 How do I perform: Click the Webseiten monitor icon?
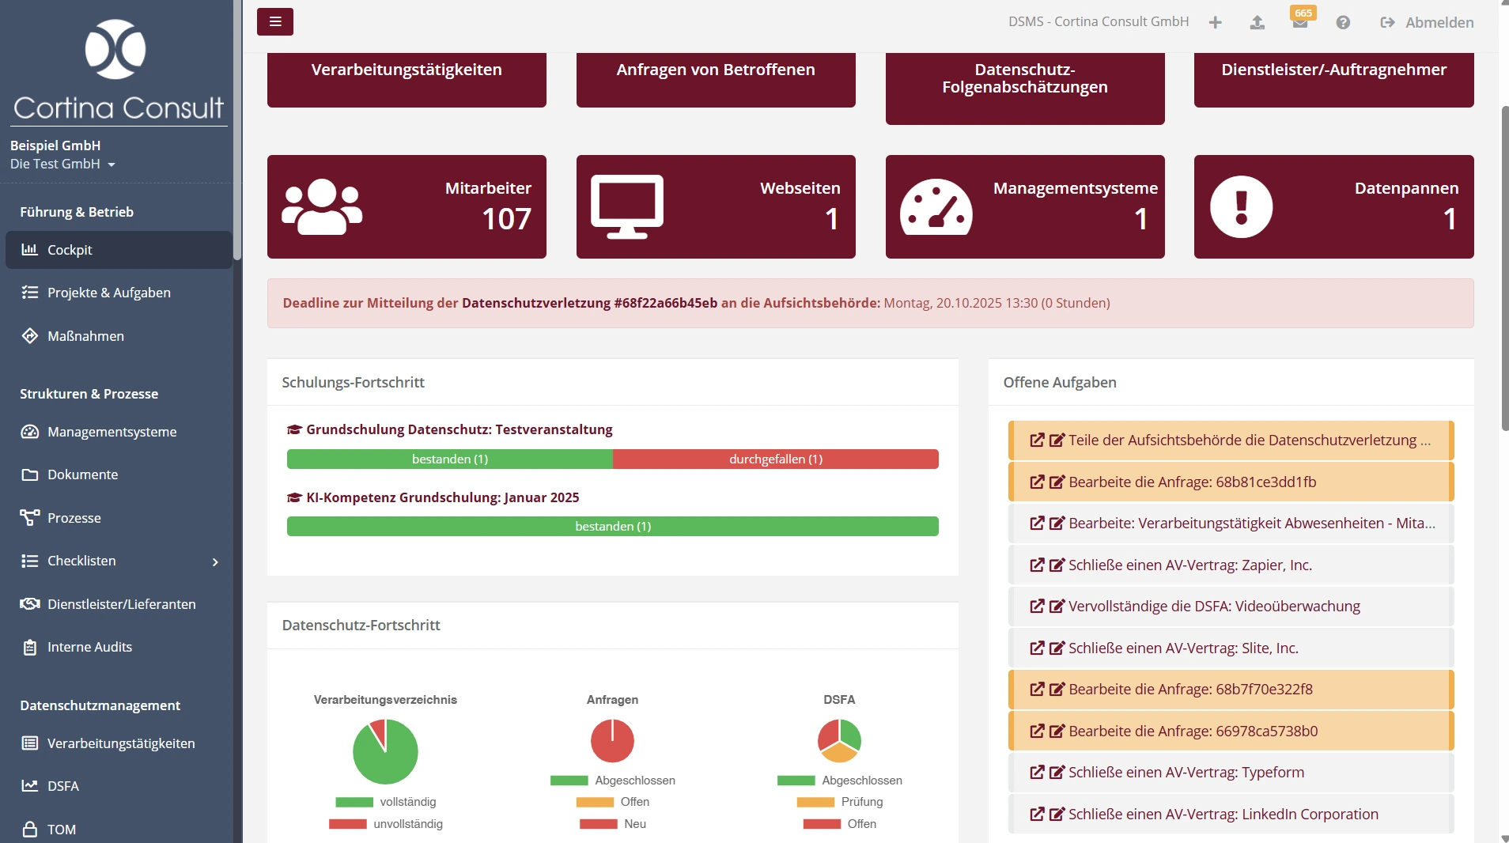[x=626, y=207]
